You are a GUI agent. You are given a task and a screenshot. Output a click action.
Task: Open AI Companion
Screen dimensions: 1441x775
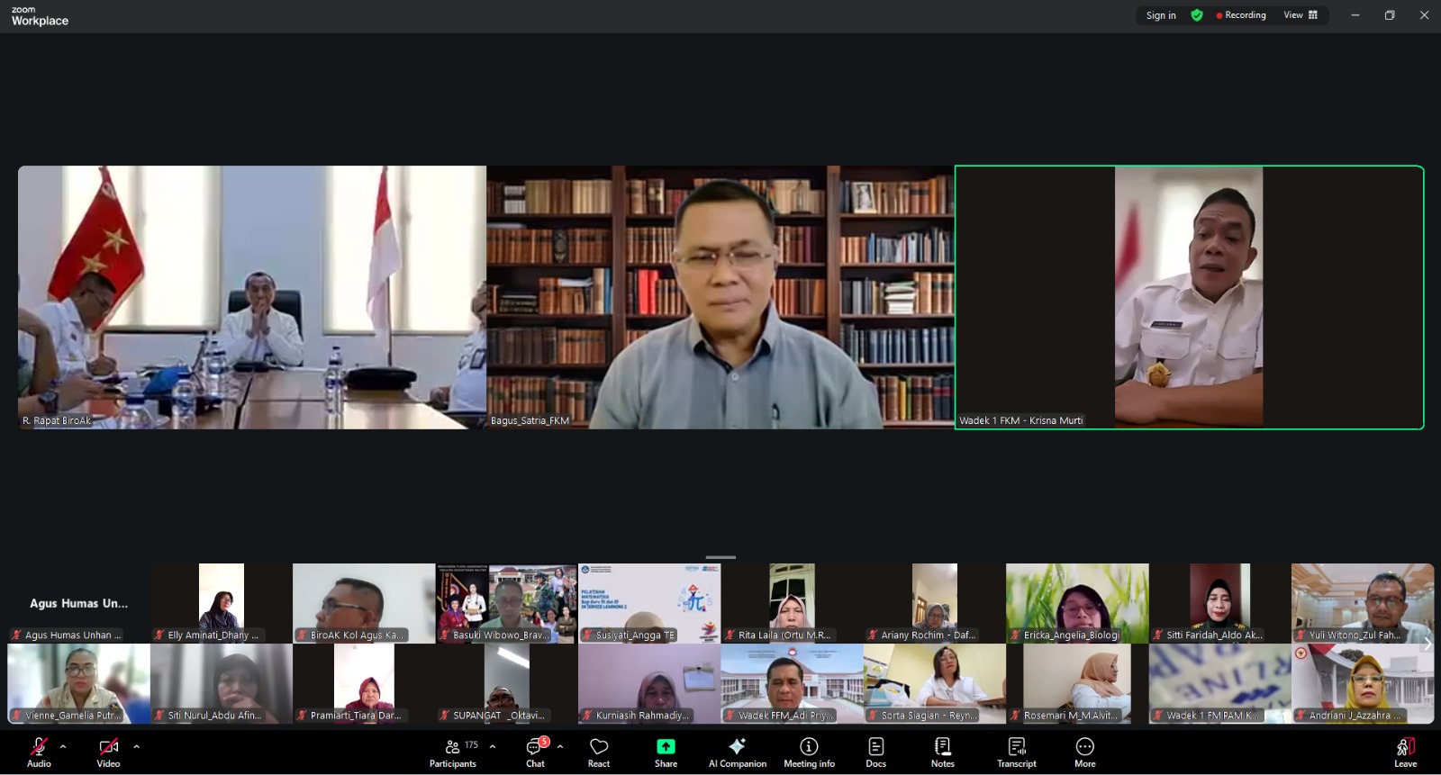(x=737, y=752)
